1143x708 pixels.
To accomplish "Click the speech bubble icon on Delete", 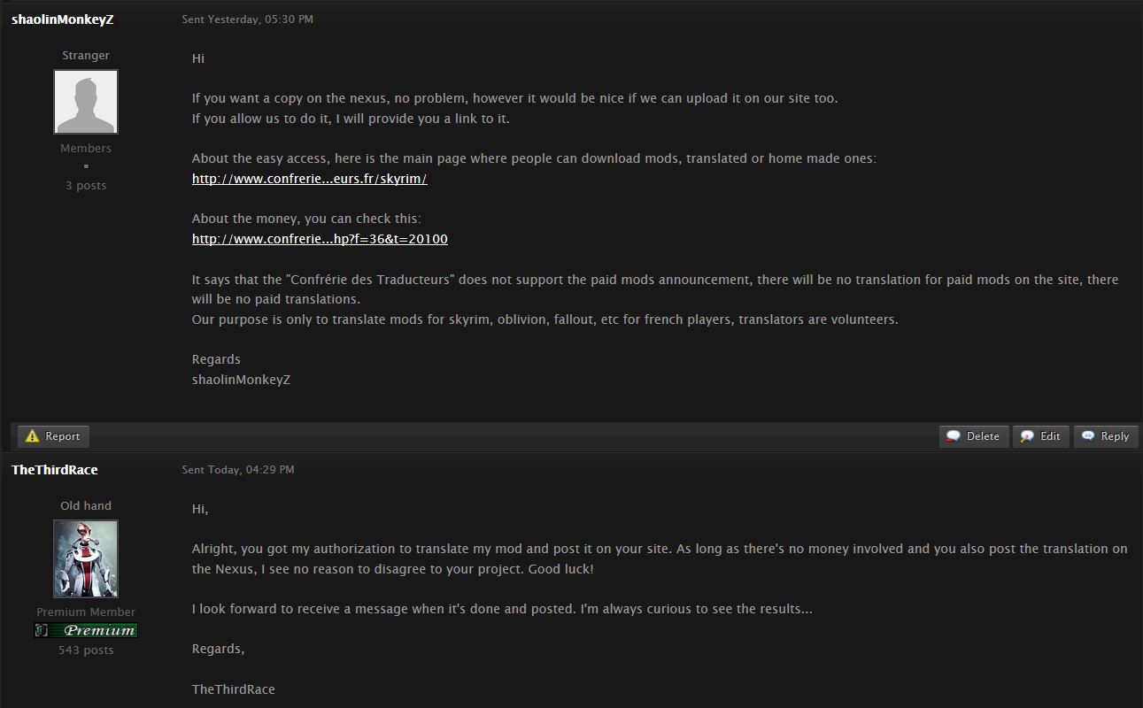I will 954,436.
